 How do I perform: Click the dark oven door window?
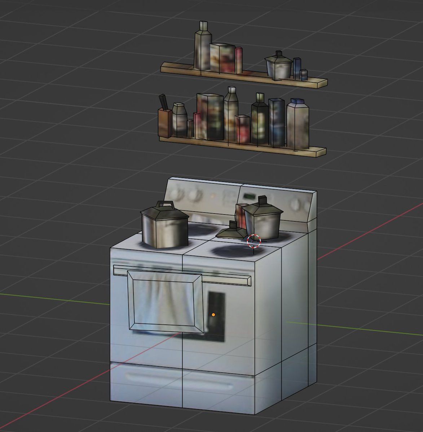coord(216,316)
